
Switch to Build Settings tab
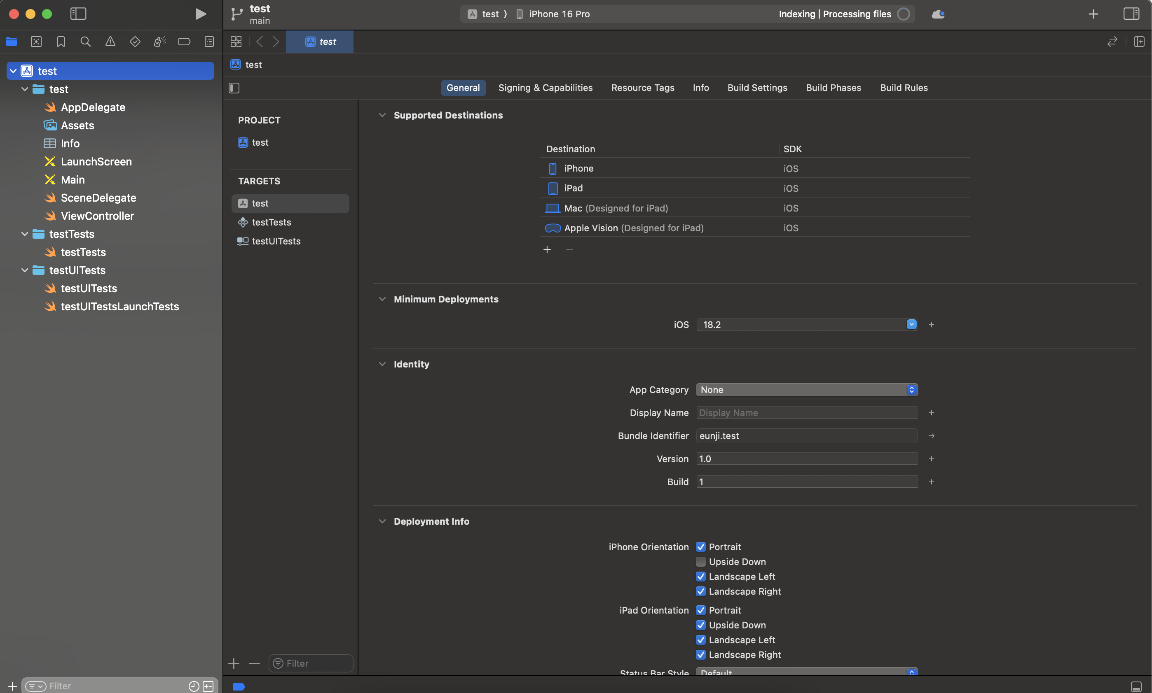(x=757, y=88)
